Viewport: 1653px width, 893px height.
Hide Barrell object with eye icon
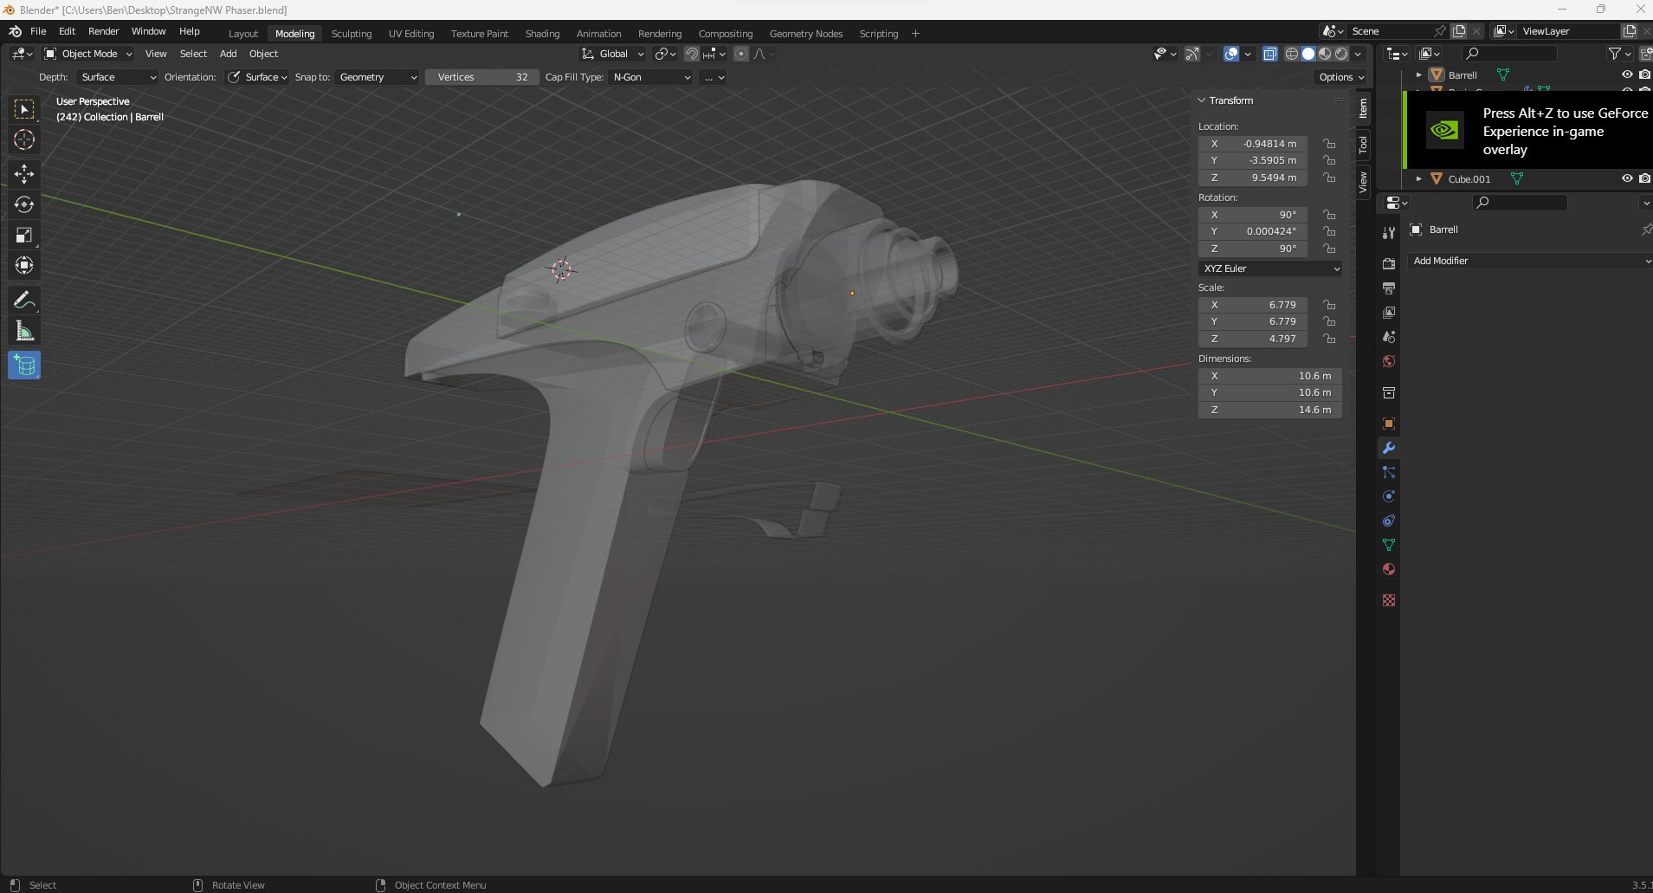click(x=1627, y=75)
